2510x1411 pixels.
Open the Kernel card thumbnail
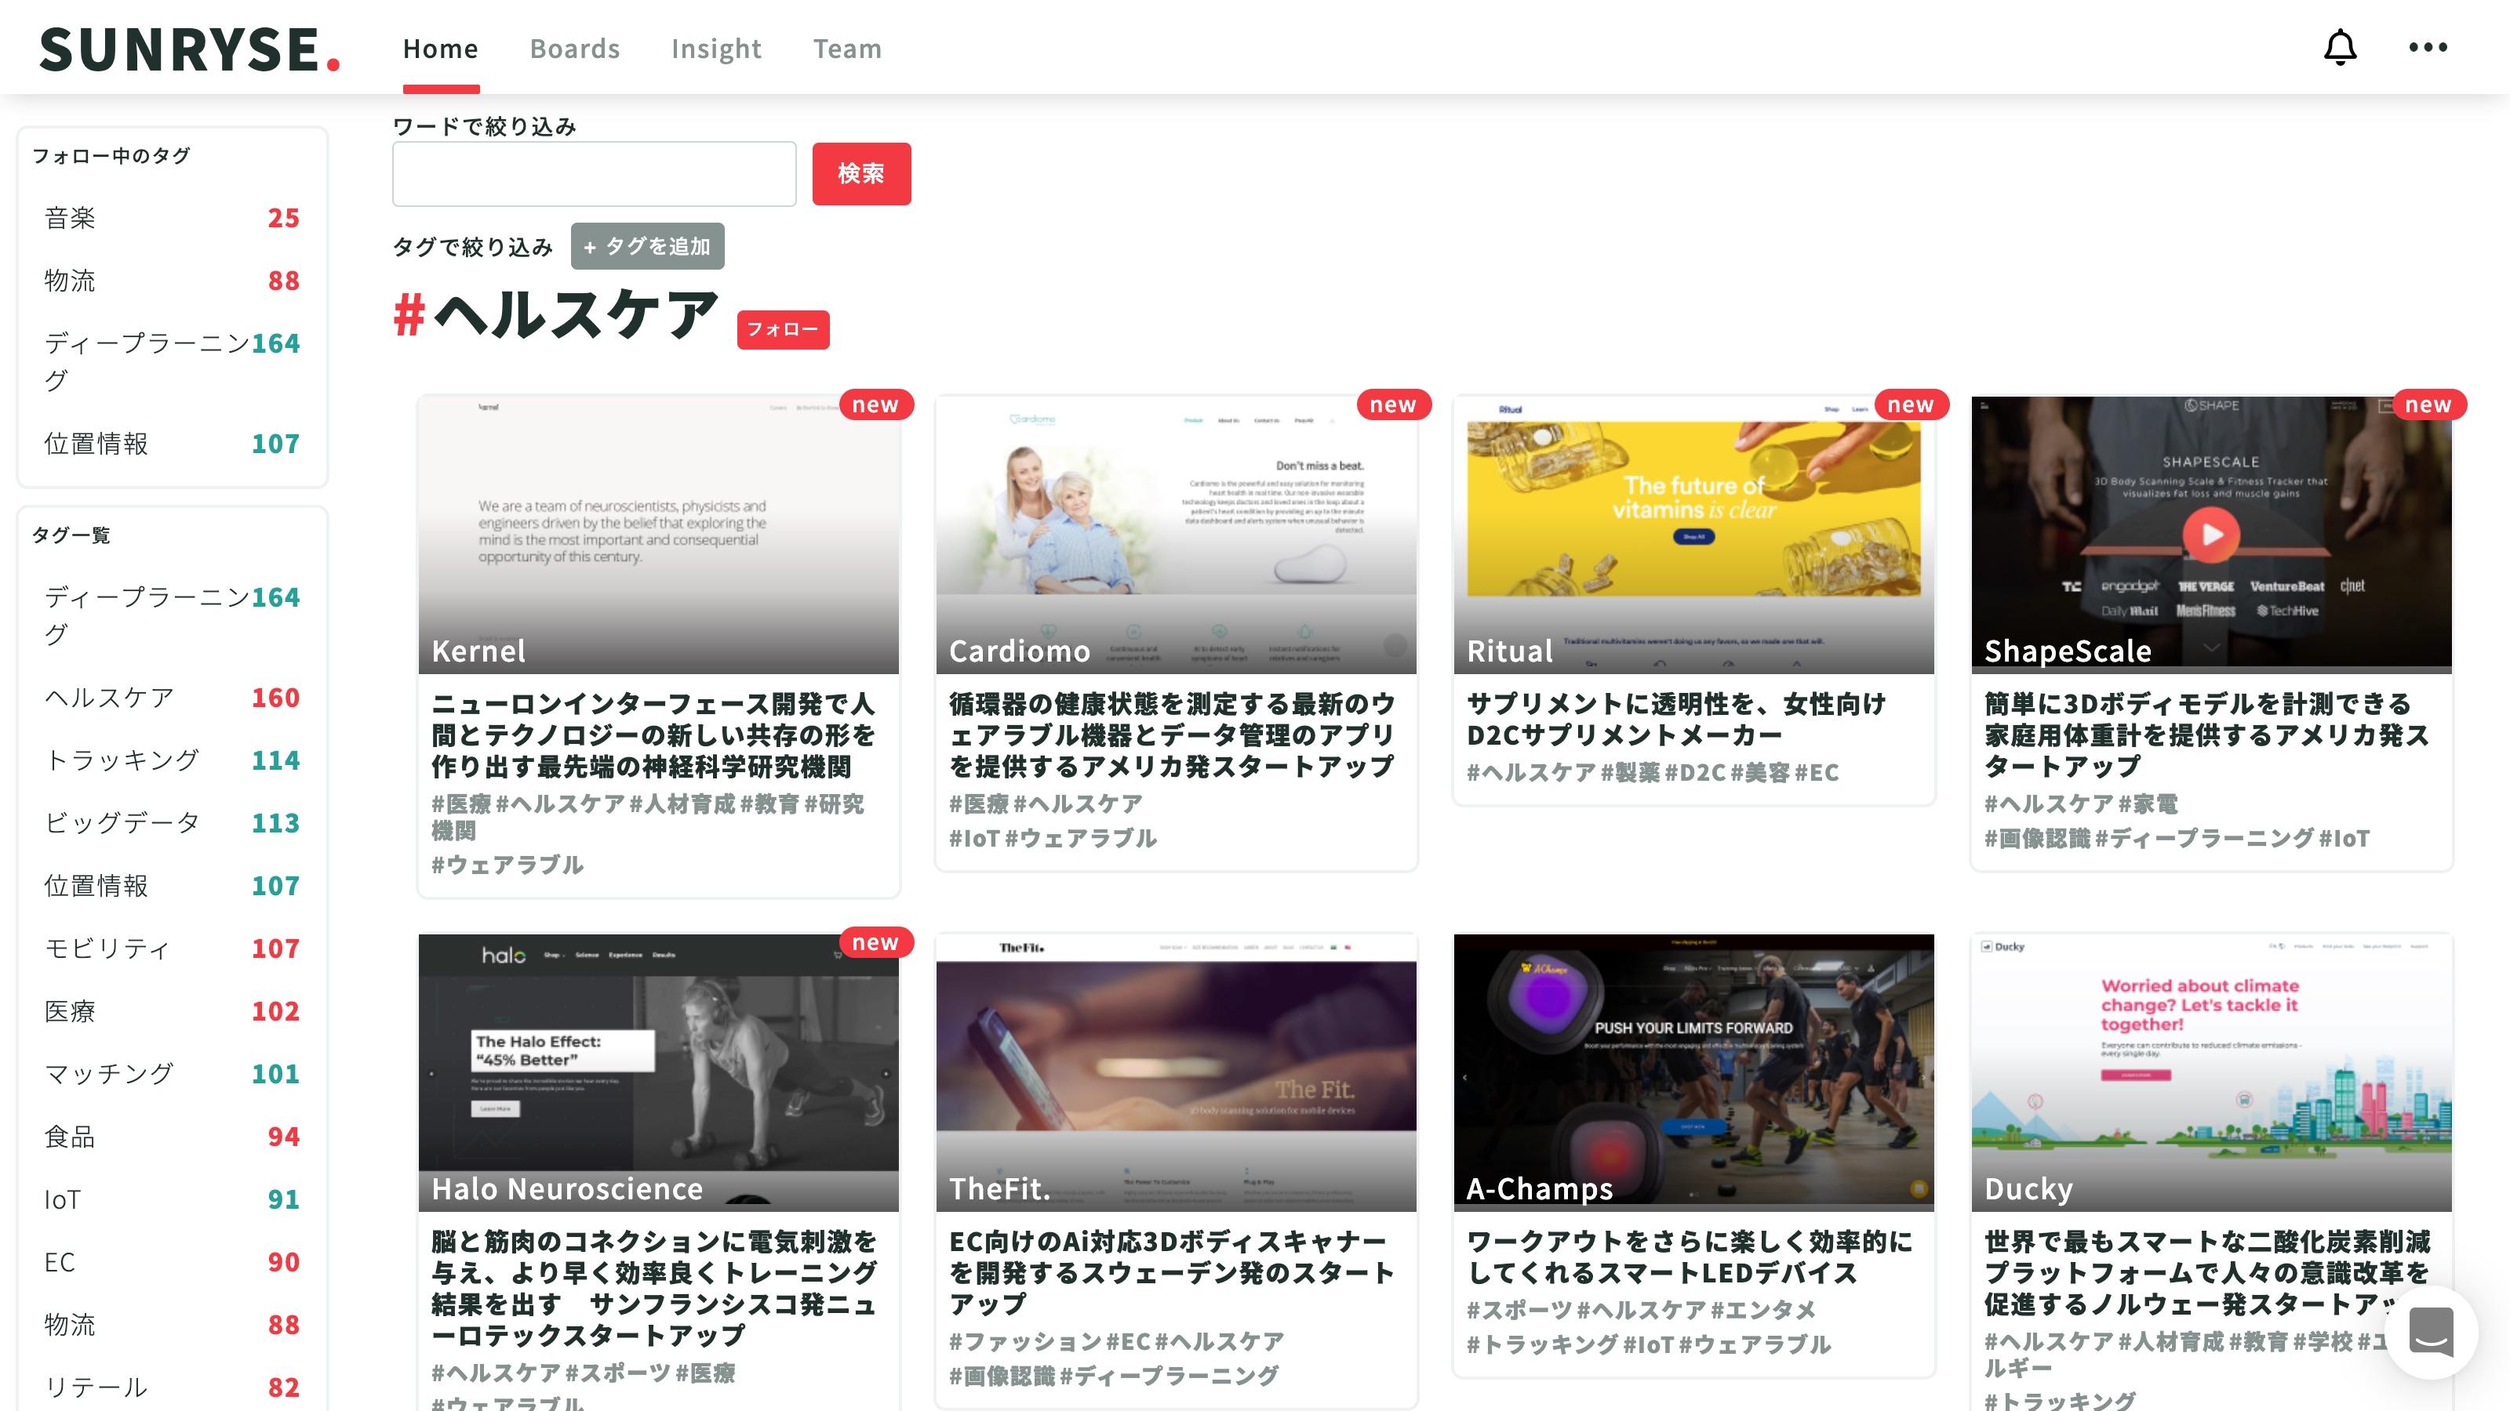coord(659,535)
